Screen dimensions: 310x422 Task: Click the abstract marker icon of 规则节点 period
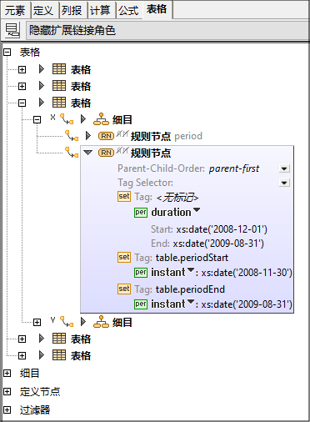pos(122,134)
